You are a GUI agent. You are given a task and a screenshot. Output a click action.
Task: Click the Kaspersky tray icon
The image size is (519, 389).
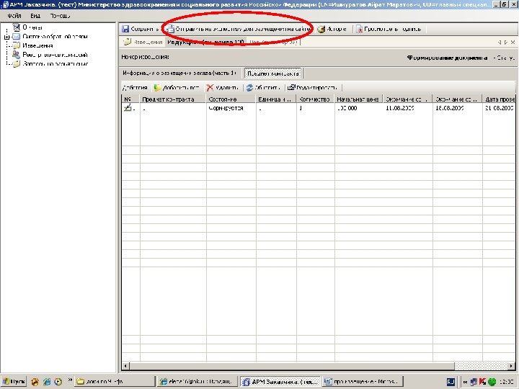(x=482, y=382)
